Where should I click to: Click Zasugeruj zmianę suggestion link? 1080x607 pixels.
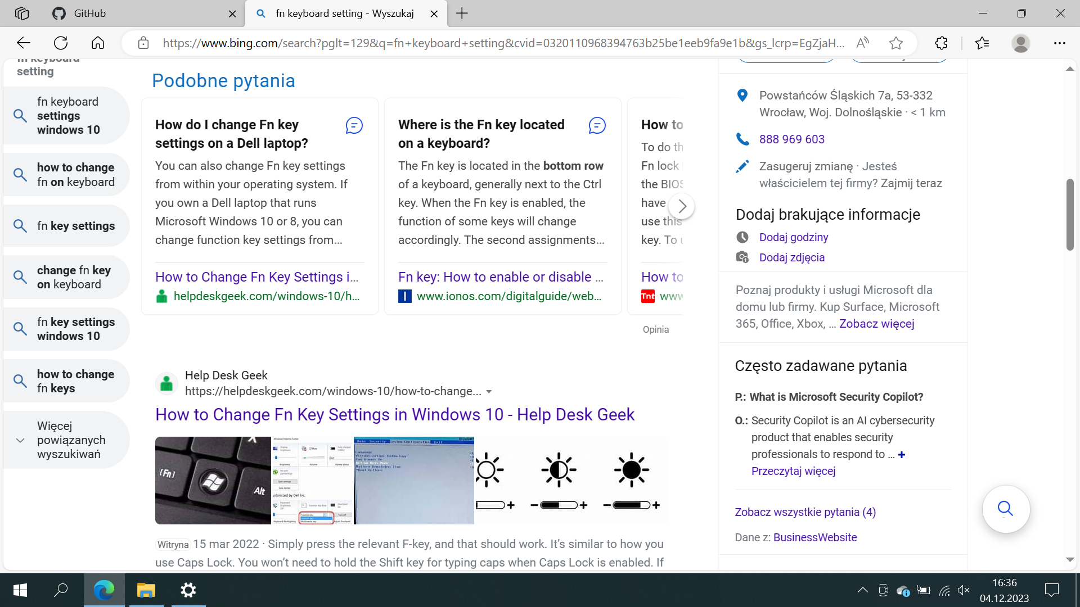pyautogui.click(x=806, y=166)
